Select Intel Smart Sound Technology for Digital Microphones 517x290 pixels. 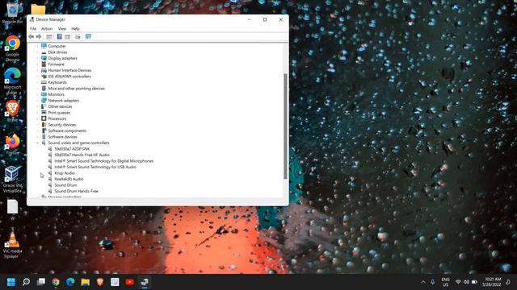click(104, 161)
